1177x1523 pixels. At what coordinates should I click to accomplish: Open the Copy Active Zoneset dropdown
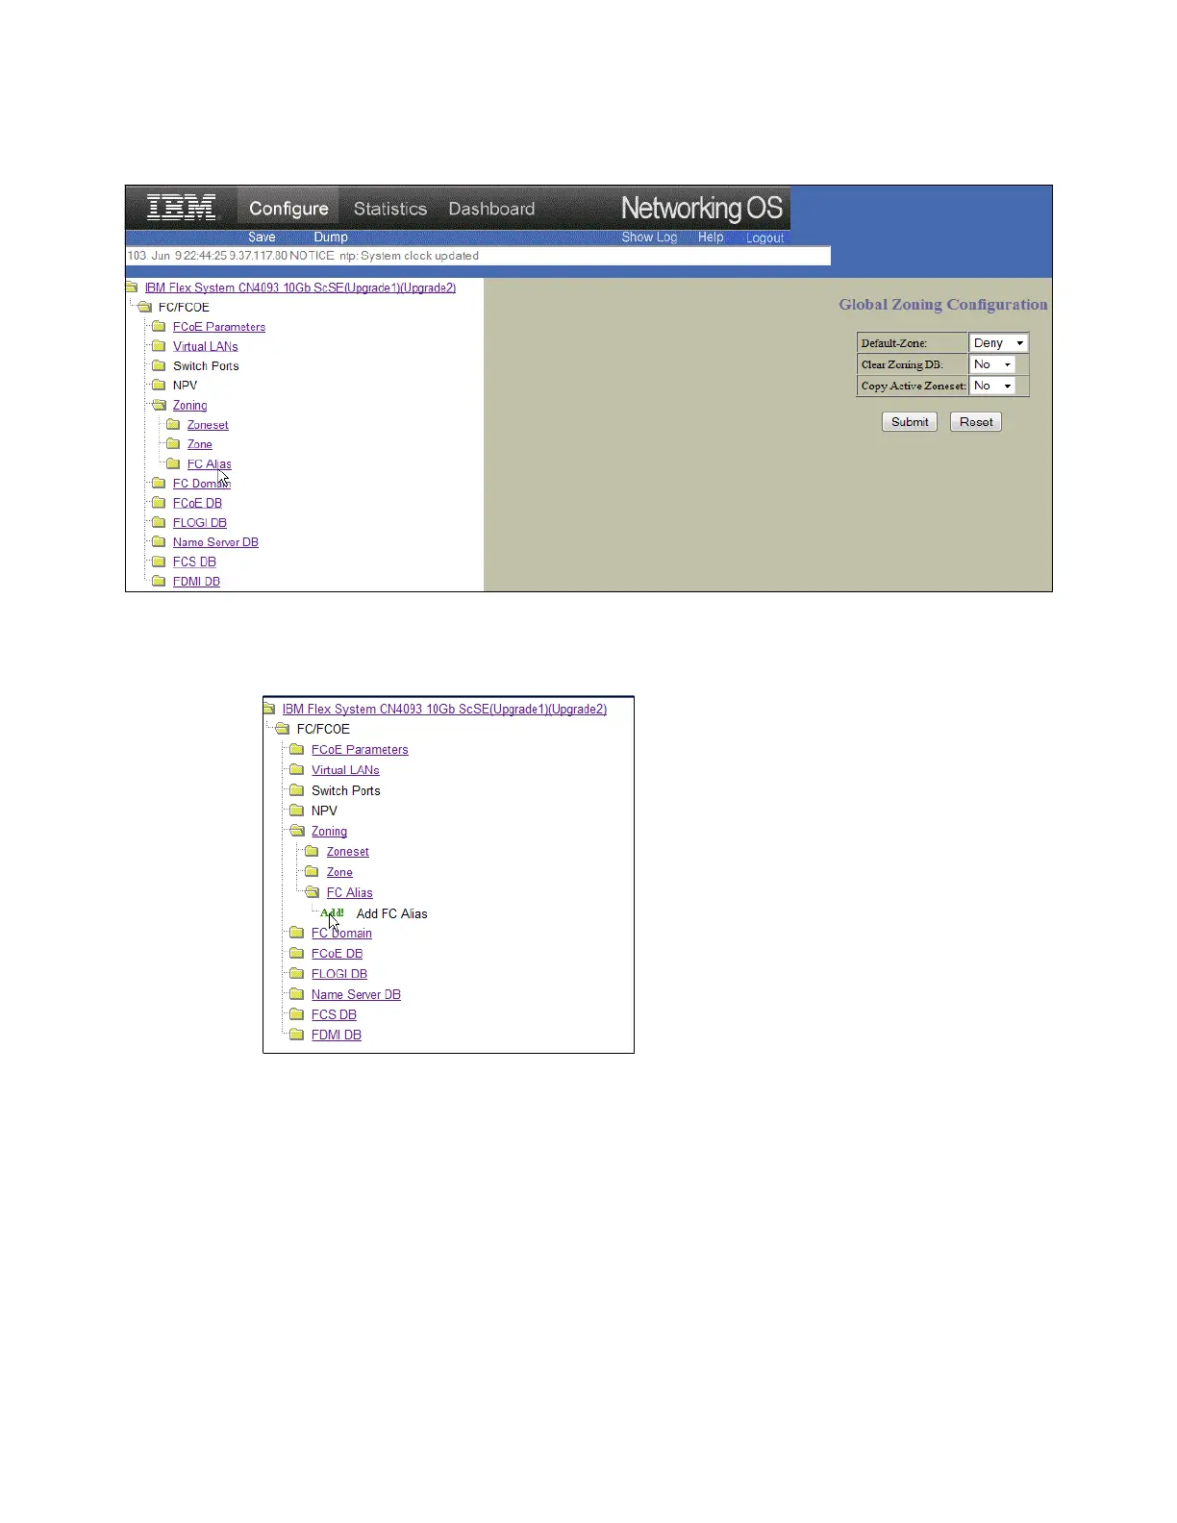(992, 386)
